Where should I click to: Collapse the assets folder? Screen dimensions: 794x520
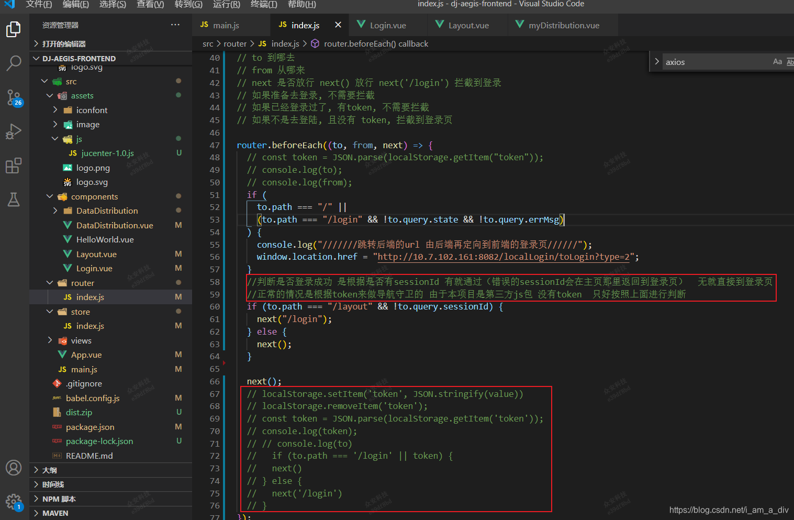111,95
